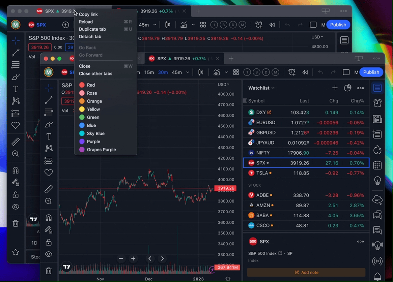Toggle magnet mode in front window

49,218
